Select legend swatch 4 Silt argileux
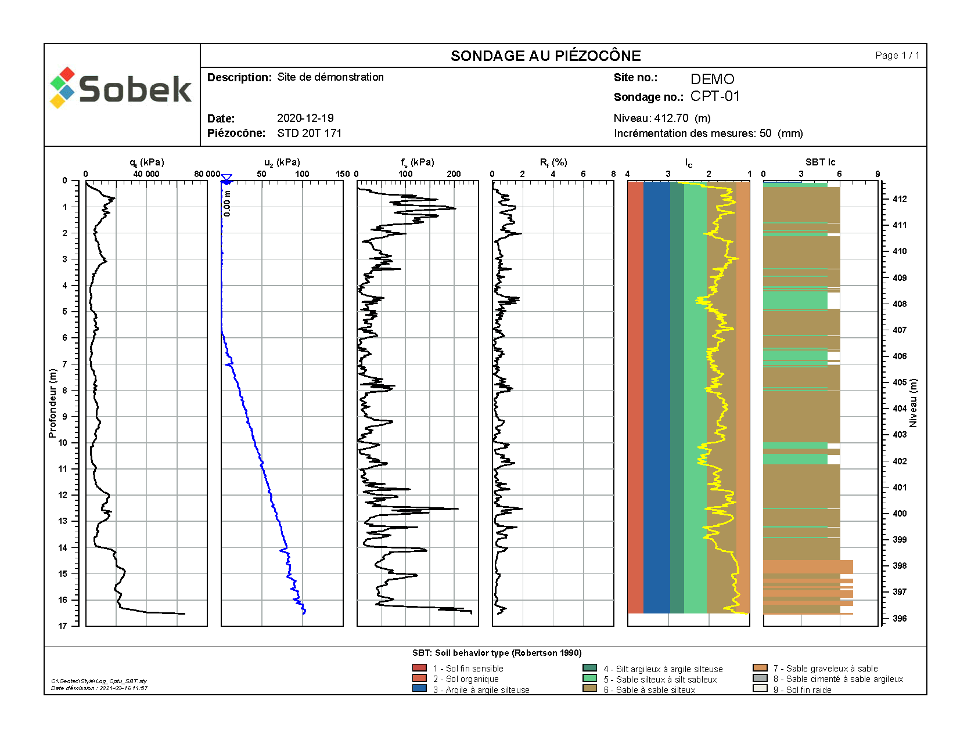 coord(589,668)
